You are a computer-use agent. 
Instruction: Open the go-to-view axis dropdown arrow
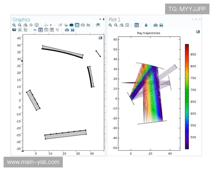[x=51, y=25]
